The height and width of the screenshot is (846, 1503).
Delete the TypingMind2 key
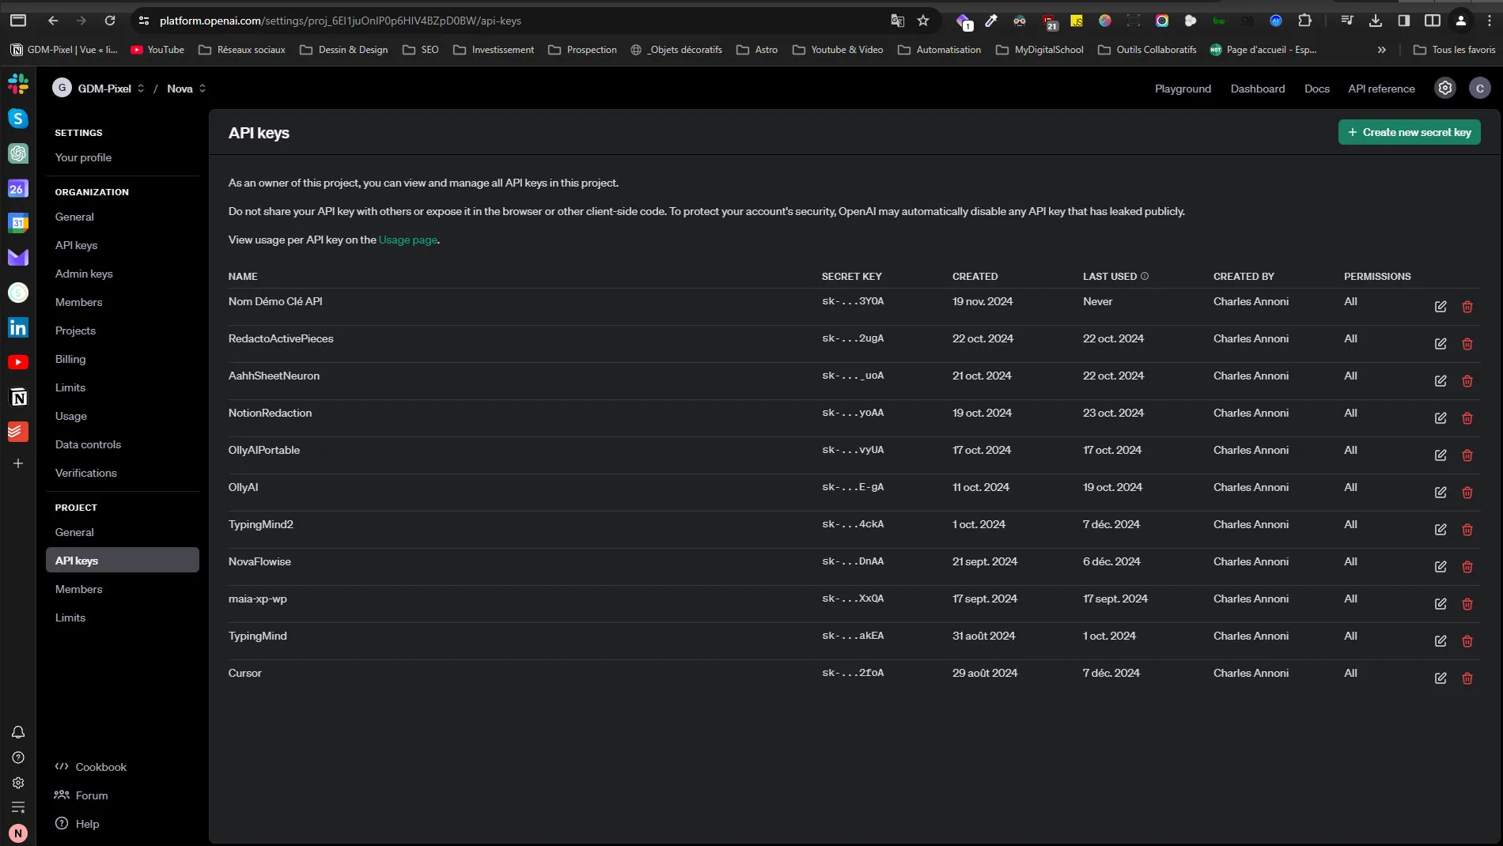[1467, 530]
